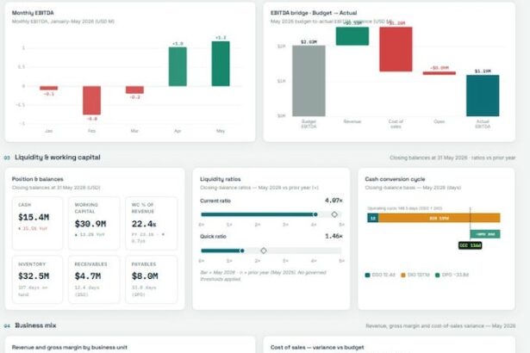Image resolution: width=530 pixels, height=353 pixels.
Task: Click the Current ratio bar's teal endpoint
Action: (x=315, y=214)
